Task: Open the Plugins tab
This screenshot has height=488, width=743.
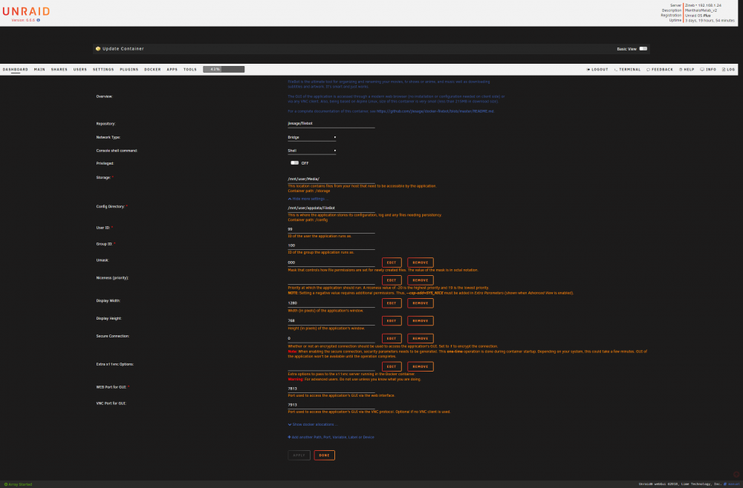Action: pos(129,70)
